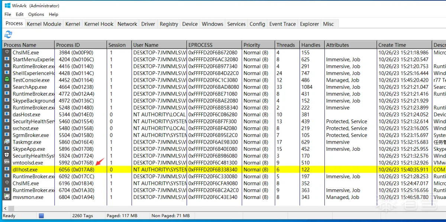Viewport: 446px width, 222px height.
Task: Open the Options menu
Action: point(36,14)
